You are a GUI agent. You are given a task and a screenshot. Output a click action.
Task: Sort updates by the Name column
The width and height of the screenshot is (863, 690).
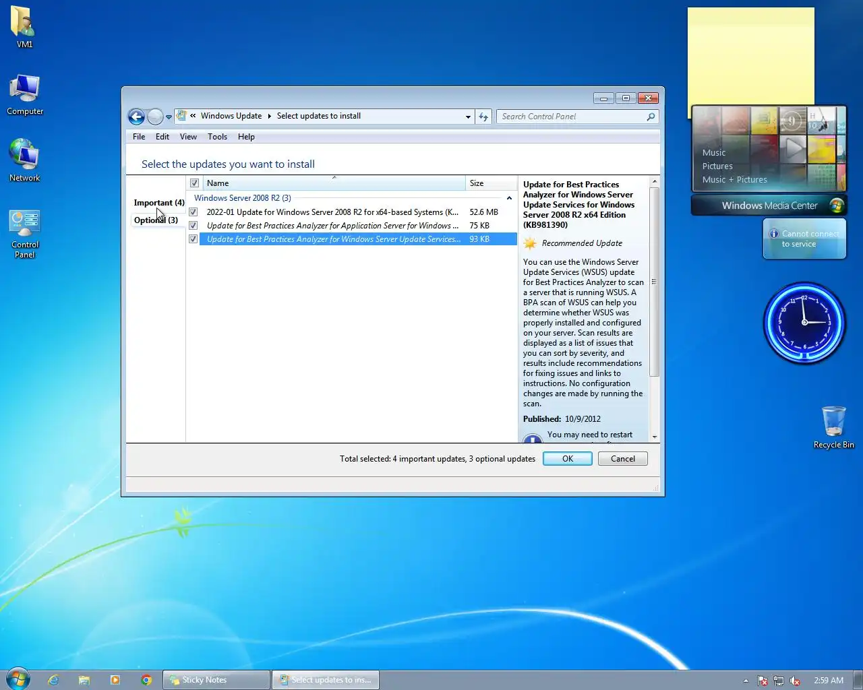pyautogui.click(x=334, y=183)
